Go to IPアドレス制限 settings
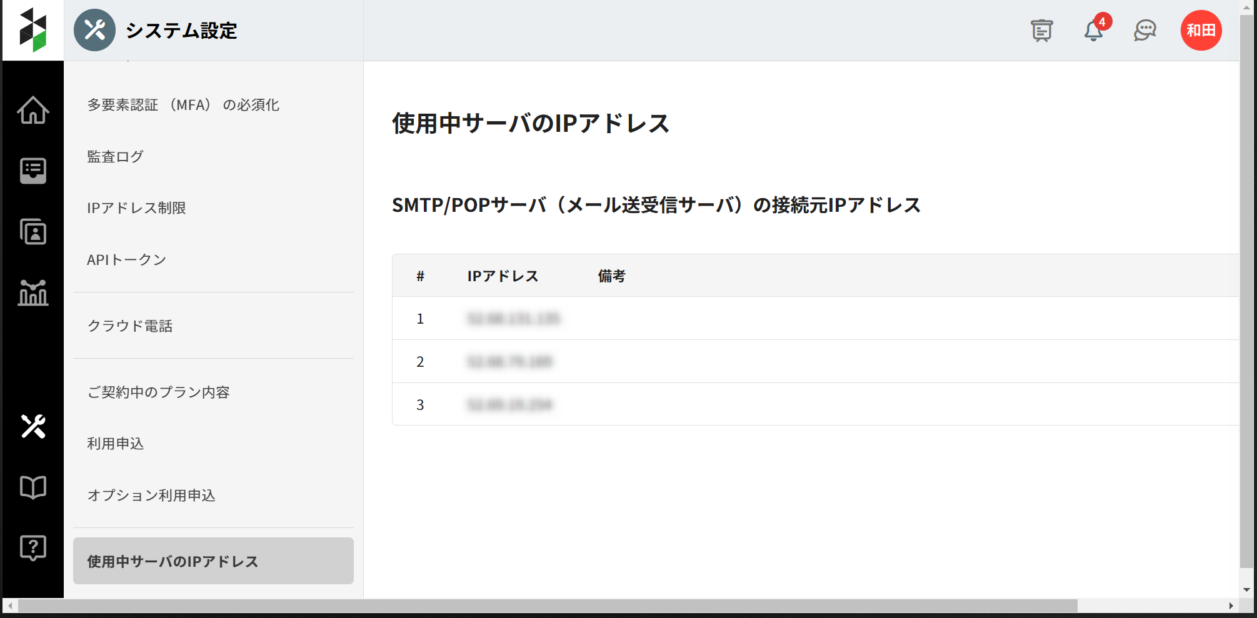This screenshot has width=1257, height=618. coord(136,208)
